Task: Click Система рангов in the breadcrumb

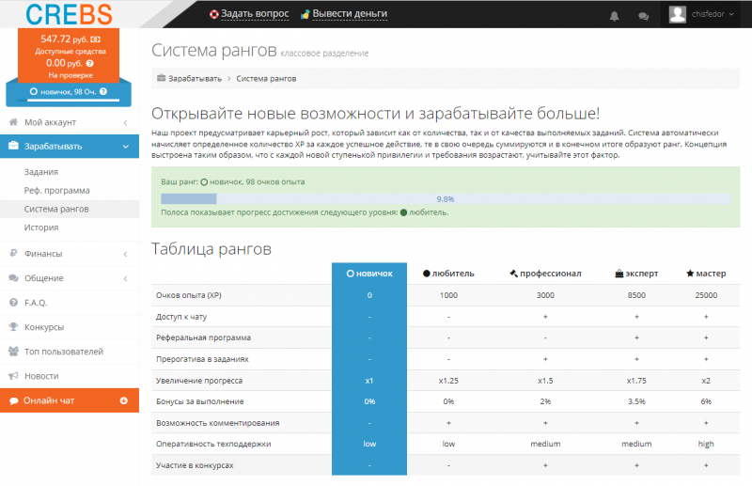Action: [x=266, y=79]
